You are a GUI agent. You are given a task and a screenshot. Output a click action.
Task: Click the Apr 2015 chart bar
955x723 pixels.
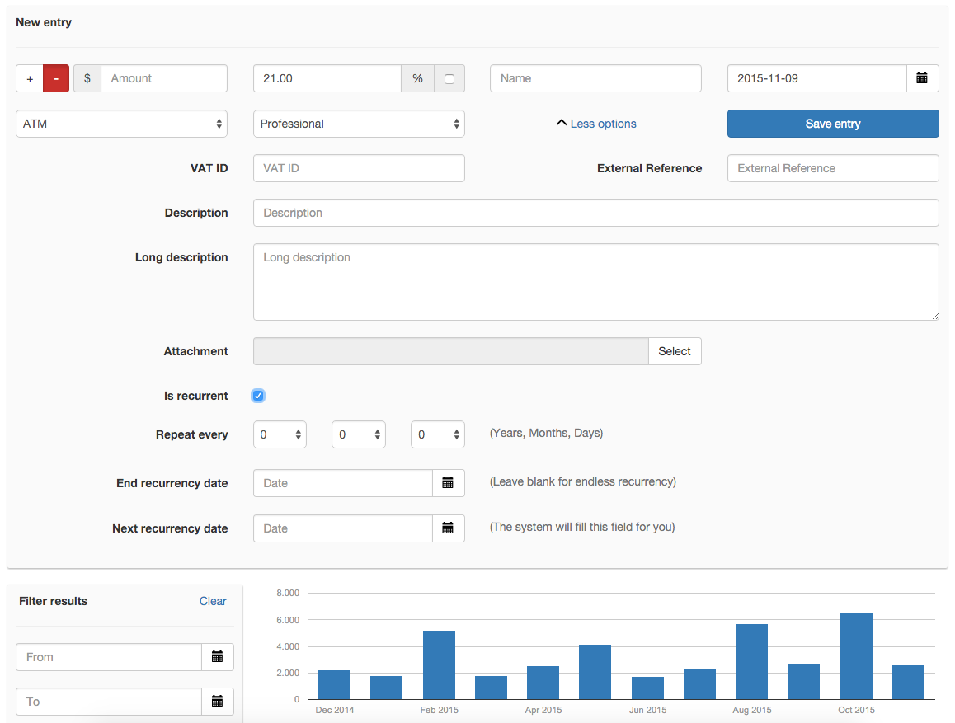[x=543, y=683]
